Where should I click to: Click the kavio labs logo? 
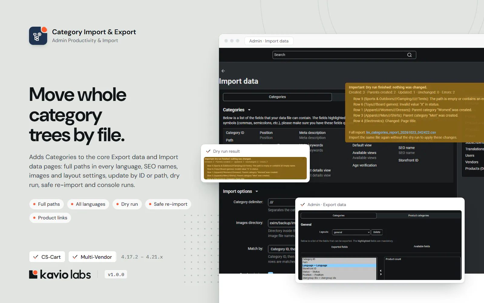(x=60, y=275)
